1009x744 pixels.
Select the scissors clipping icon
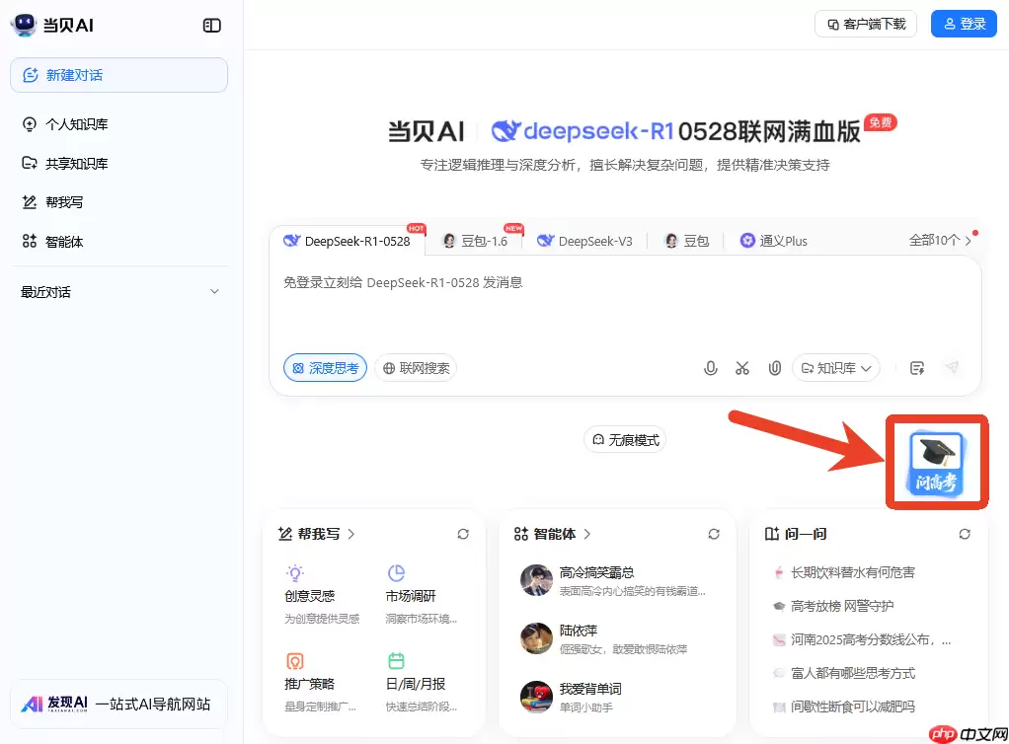pyautogui.click(x=742, y=367)
